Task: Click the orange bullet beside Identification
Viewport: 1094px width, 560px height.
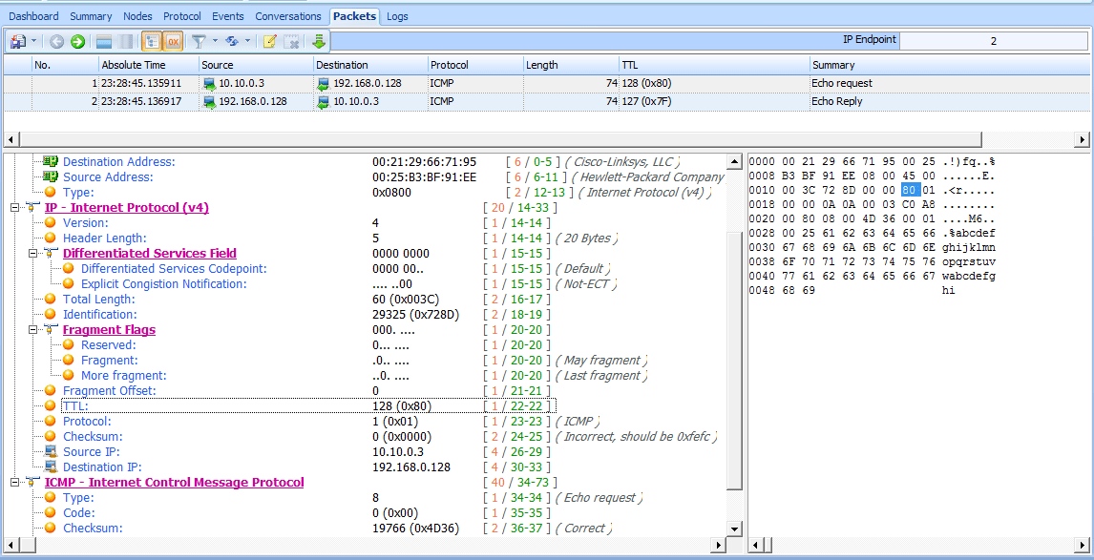Action: [51, 315]
